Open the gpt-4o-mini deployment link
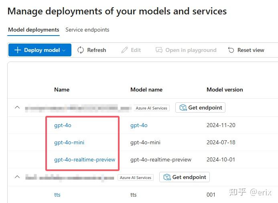 pos(69,142)
